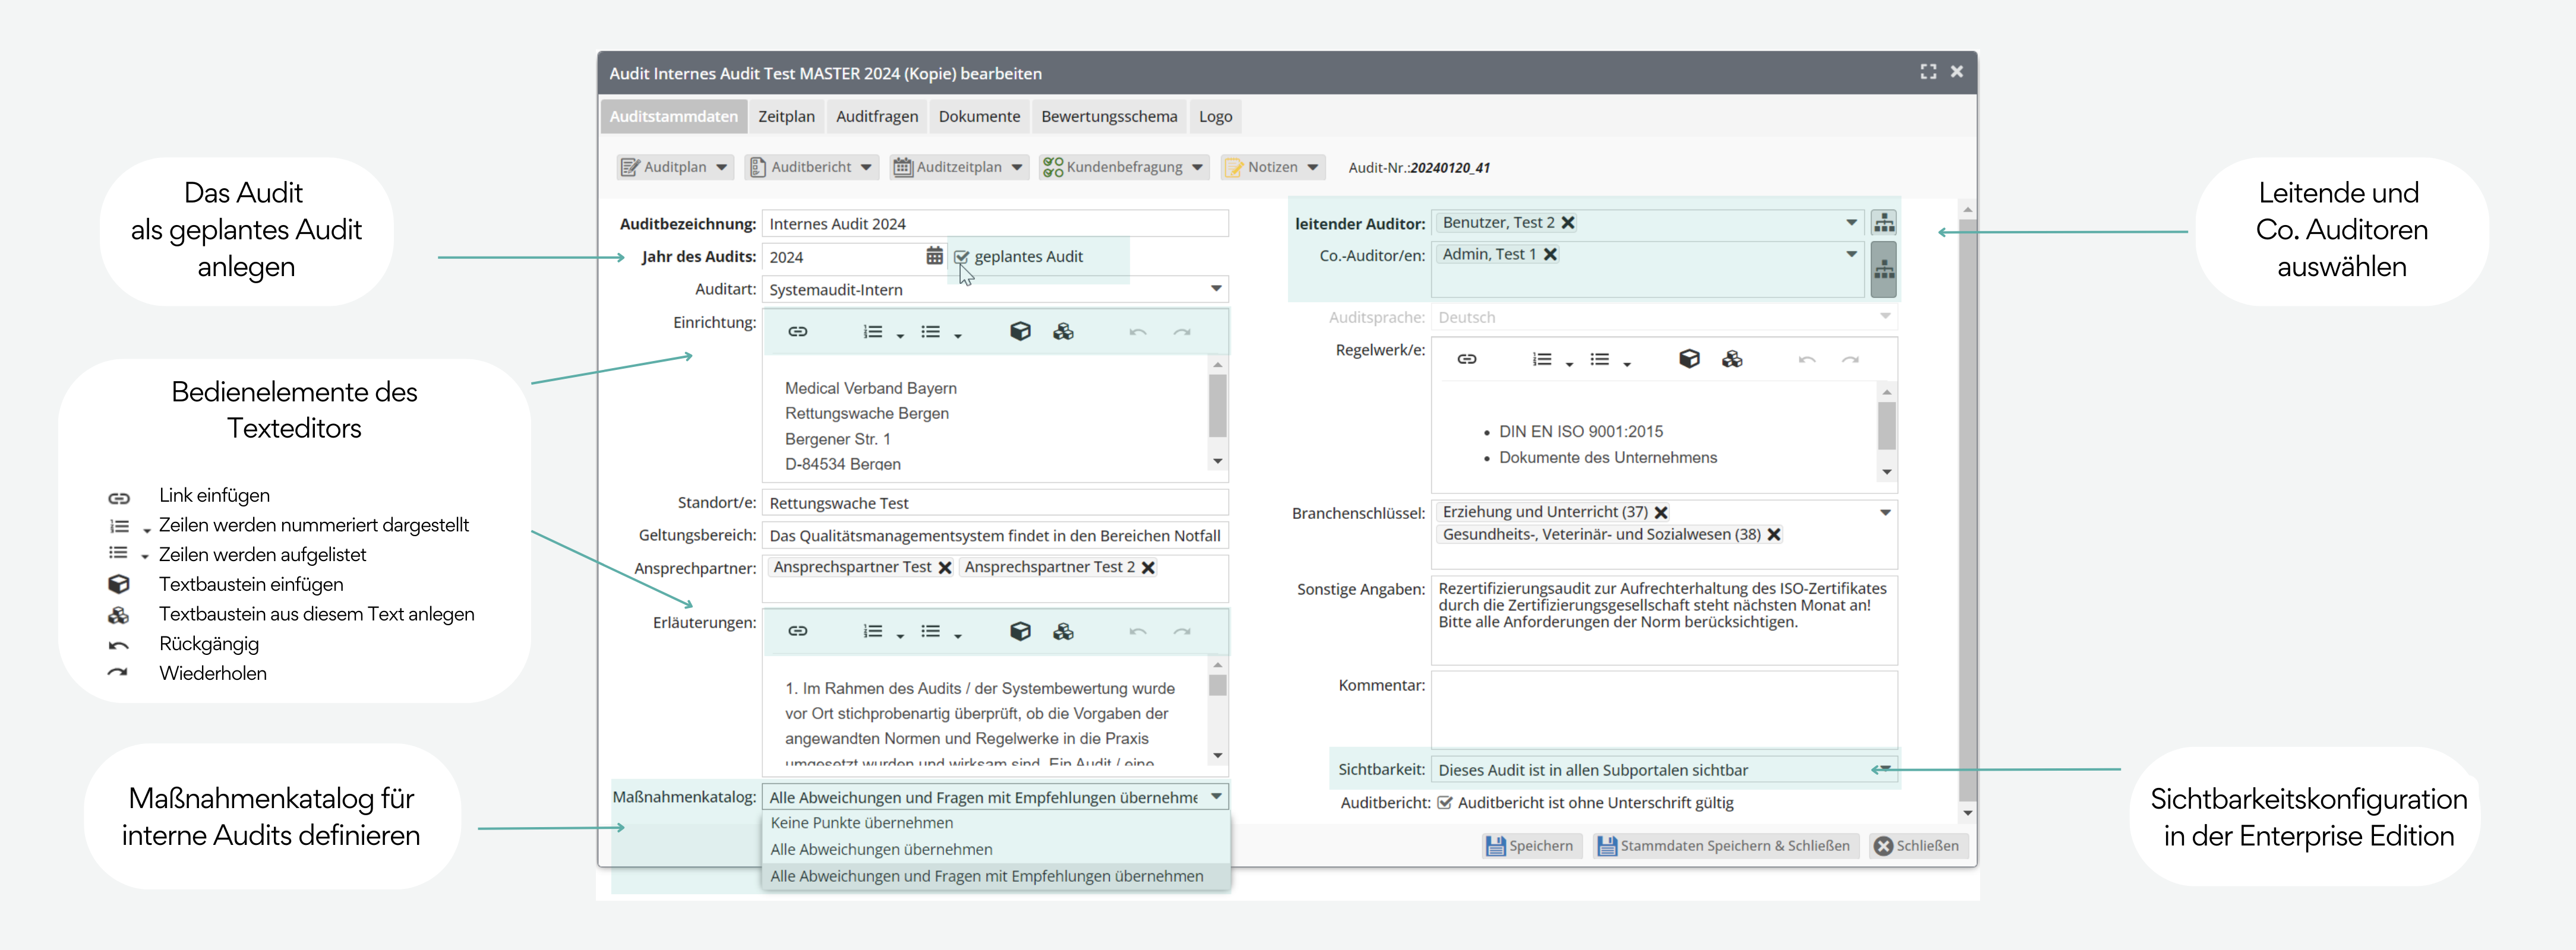Open the Auditzeitplan dropdown button

[958, 167]
